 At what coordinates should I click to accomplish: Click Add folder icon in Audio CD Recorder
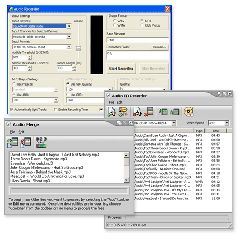(123, 112)
